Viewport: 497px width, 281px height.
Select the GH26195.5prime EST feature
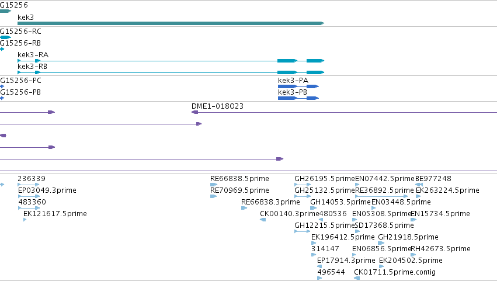coord(303,185)
